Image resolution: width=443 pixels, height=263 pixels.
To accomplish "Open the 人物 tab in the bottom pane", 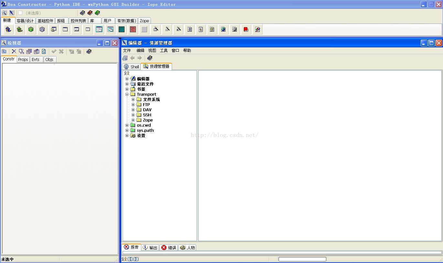I will click(188, 248).
